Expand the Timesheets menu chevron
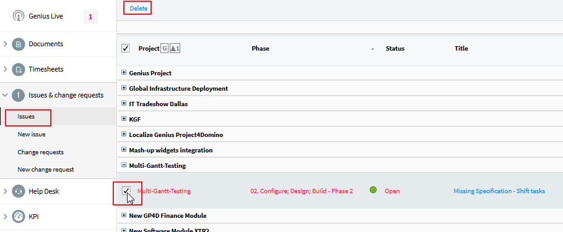This screenshot has width=563, height=232. 5,69
